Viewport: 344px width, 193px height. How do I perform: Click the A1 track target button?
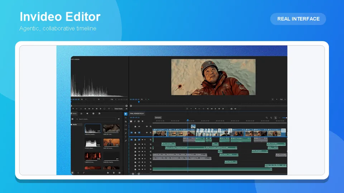[x=139, y=140]
